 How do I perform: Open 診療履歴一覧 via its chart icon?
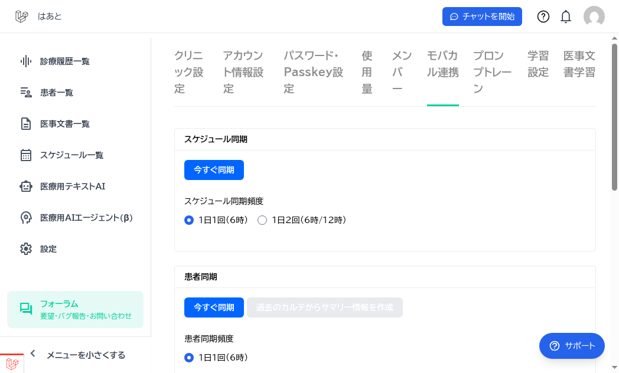coord(25,61)
